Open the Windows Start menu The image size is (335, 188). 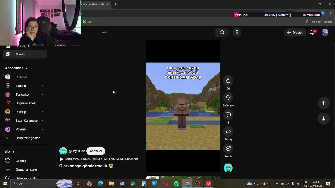click(5, 184)
